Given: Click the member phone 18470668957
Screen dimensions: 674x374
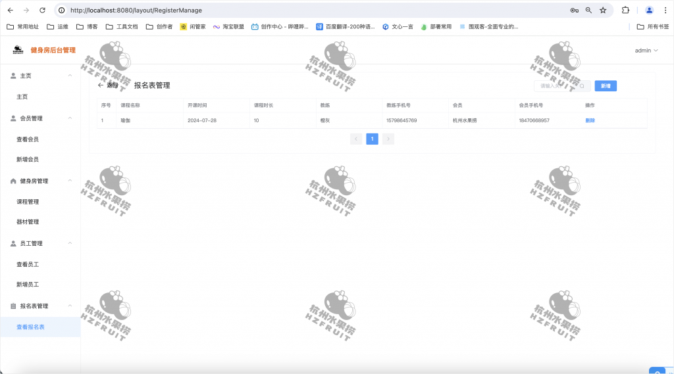Looking at the screenshot, I should click(534, 120).
